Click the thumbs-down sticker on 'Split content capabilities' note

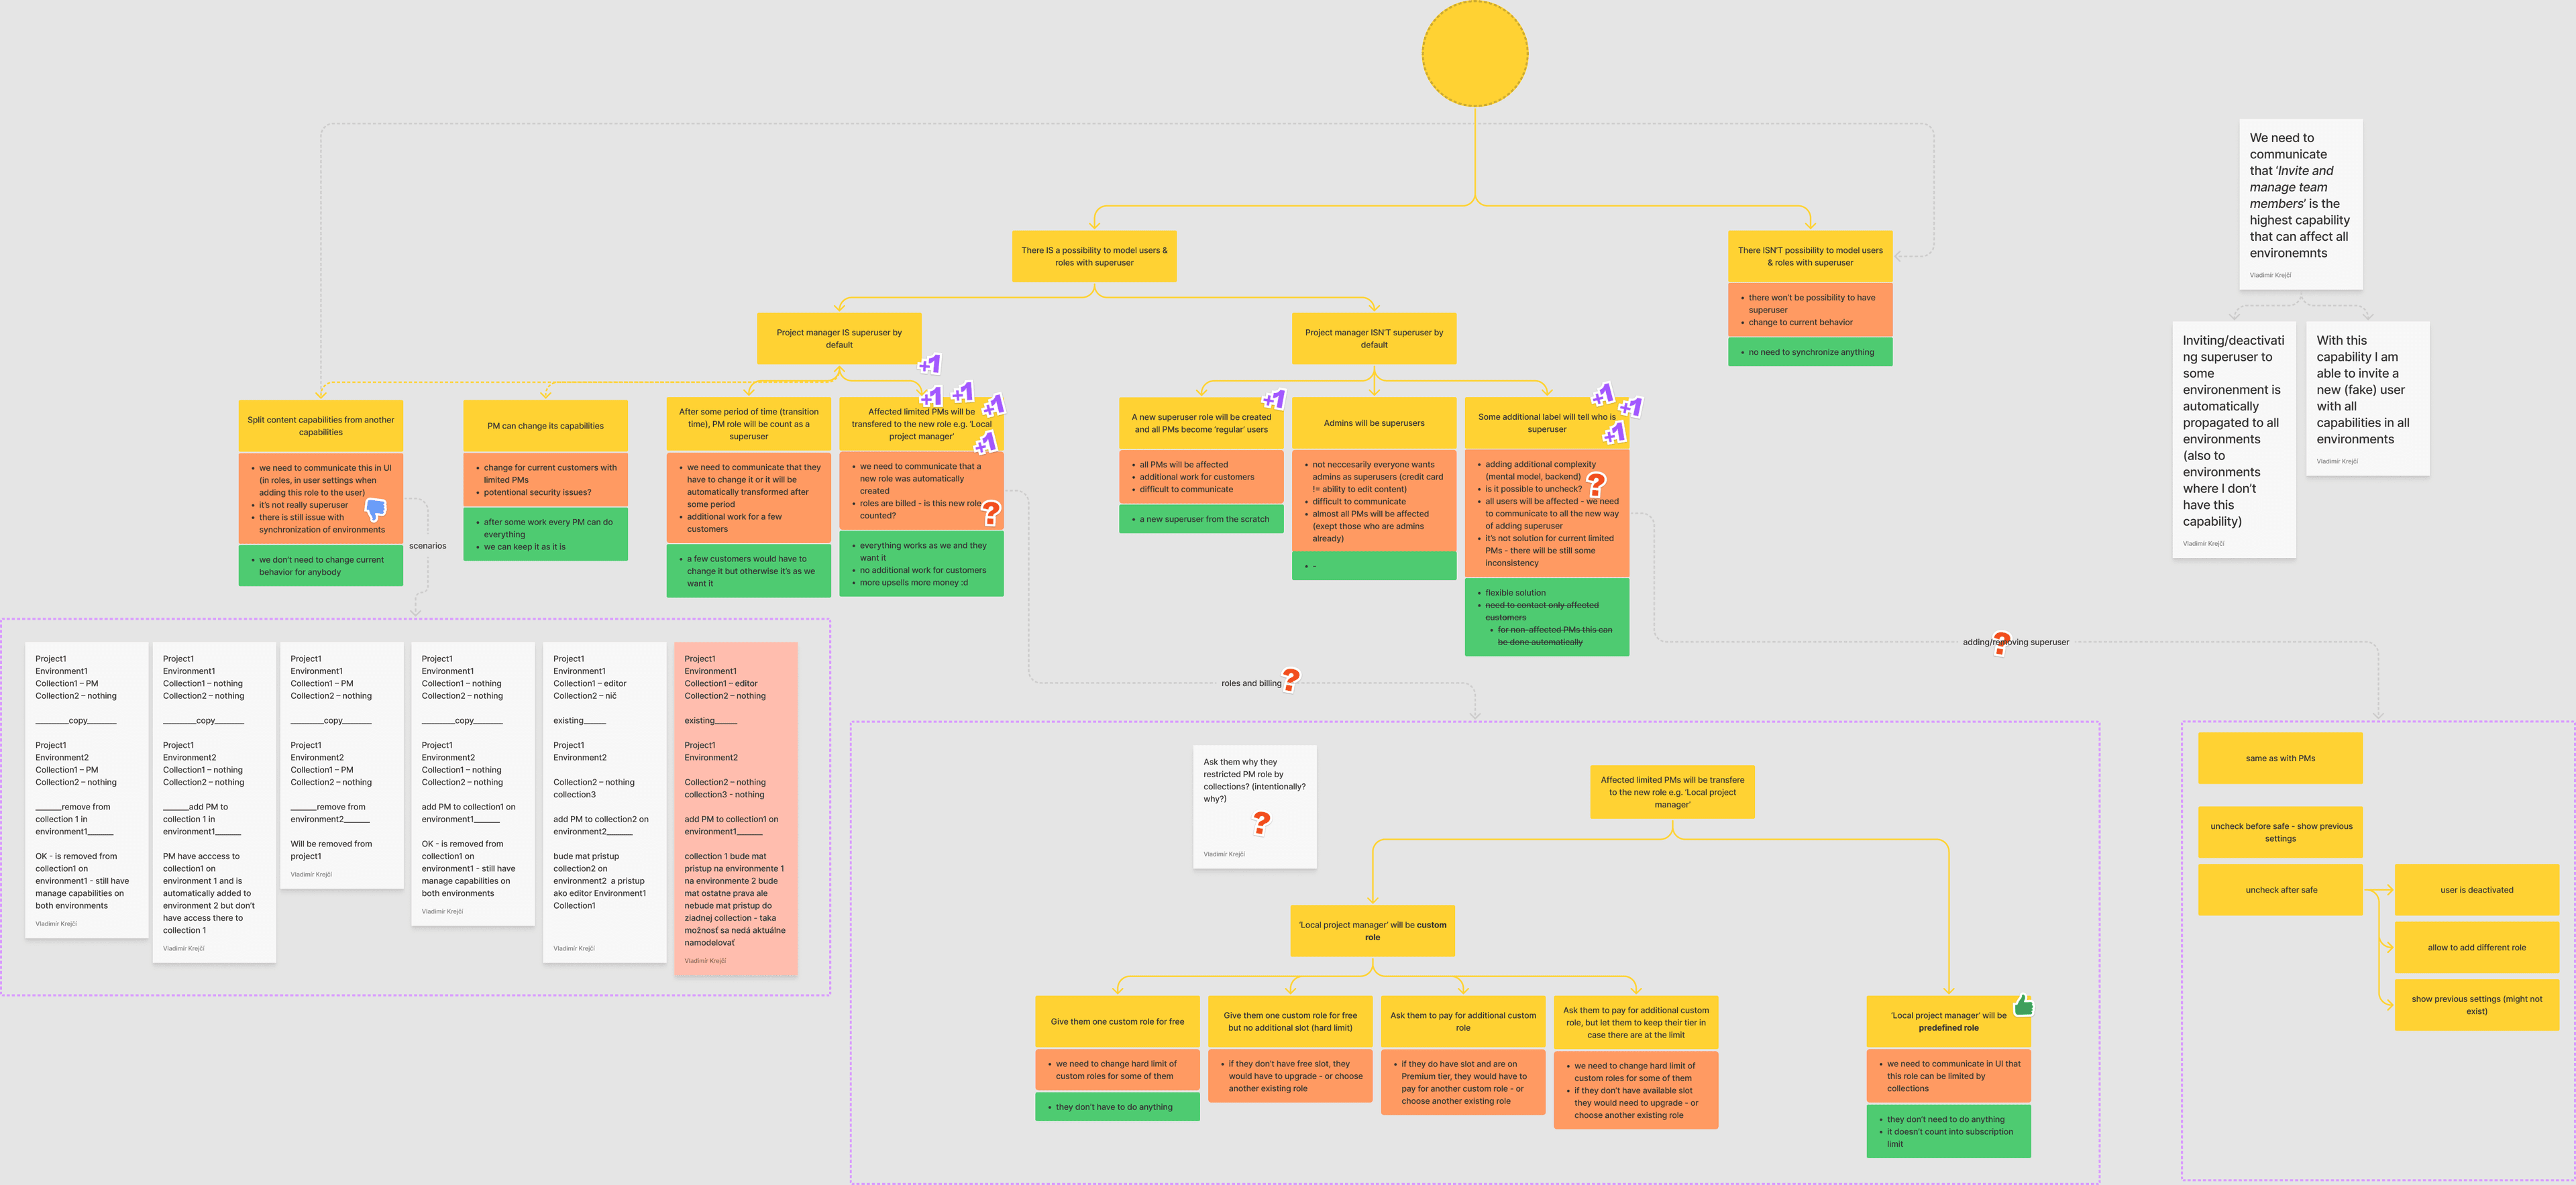(376, 509)
